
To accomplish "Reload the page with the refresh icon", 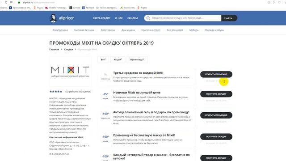I will [6, 2].
